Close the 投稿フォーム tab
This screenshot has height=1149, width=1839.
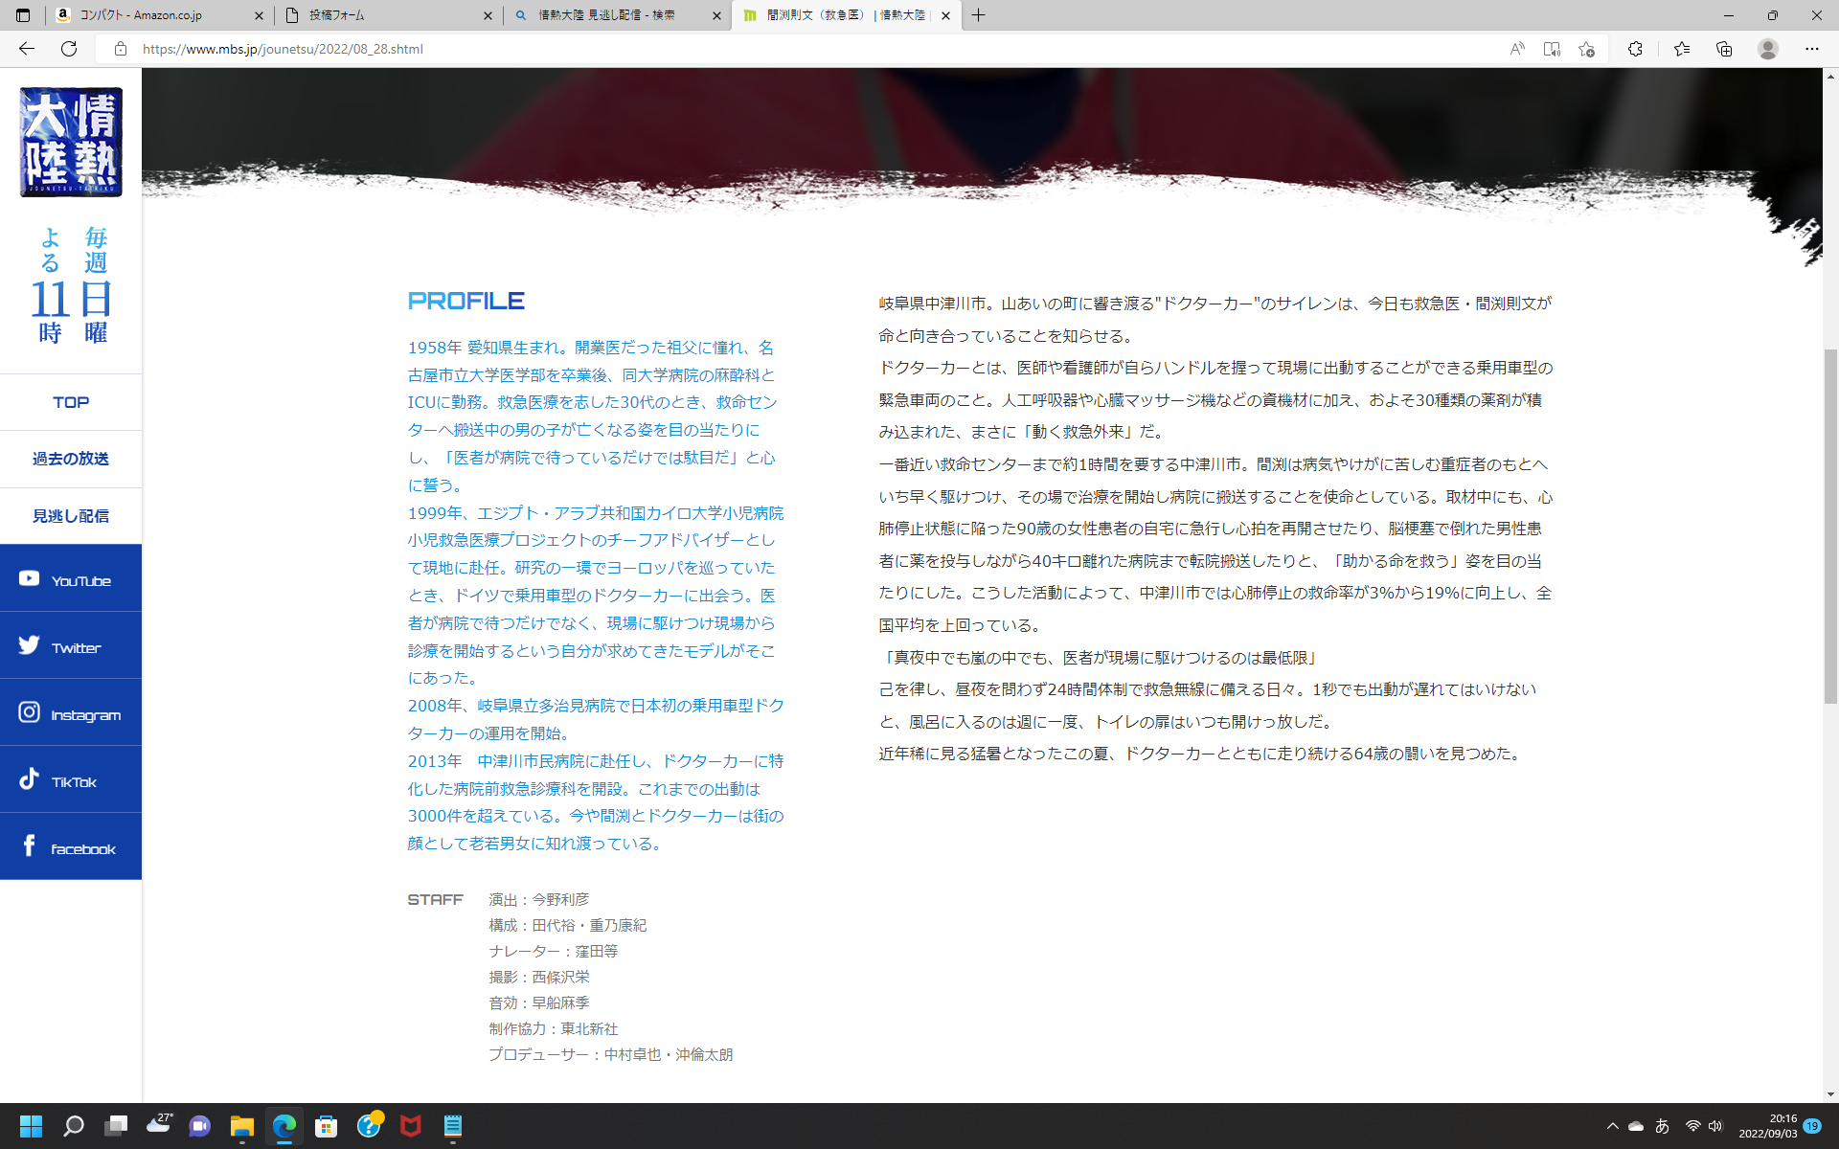[x=488, y=15]
